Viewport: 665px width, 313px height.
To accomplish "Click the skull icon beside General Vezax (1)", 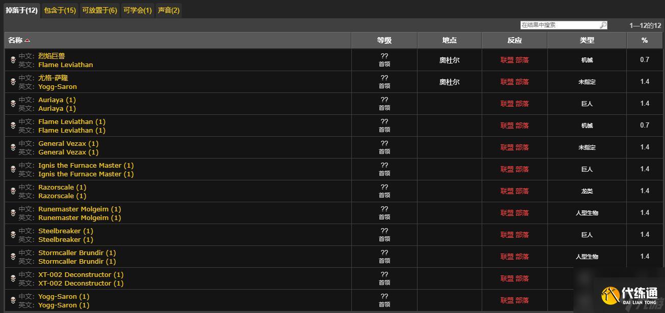I will [x=13, y=147].
